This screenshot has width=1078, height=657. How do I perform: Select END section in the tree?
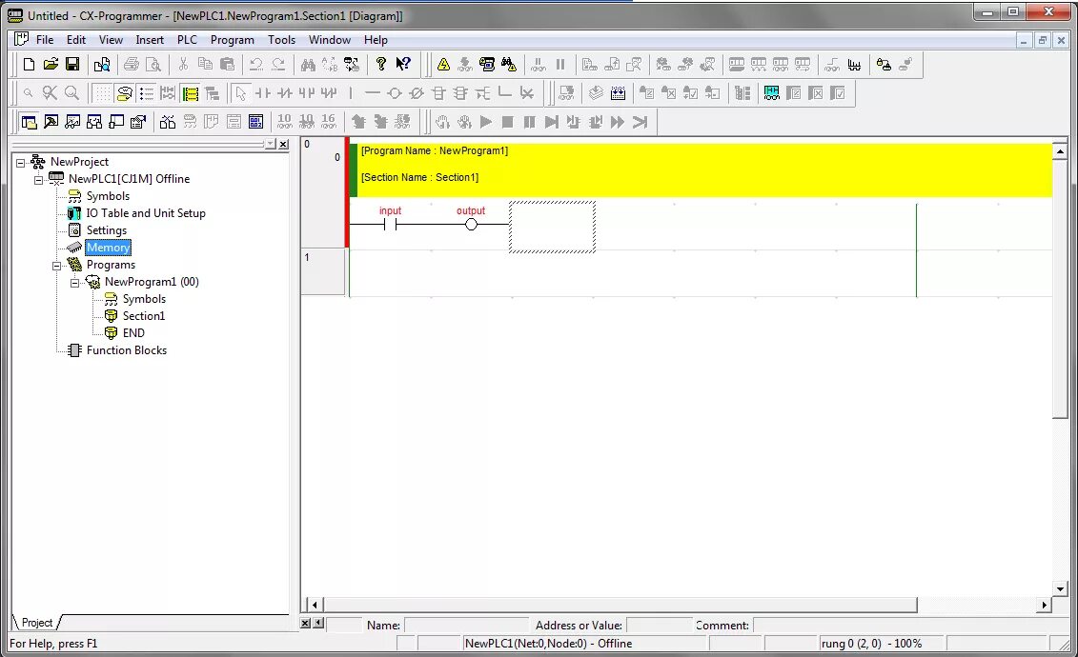tap(133, 333)
